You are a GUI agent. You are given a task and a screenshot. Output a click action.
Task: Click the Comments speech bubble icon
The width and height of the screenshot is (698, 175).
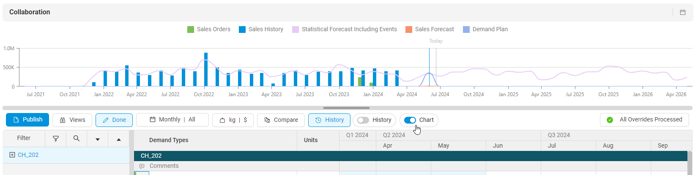142,166
